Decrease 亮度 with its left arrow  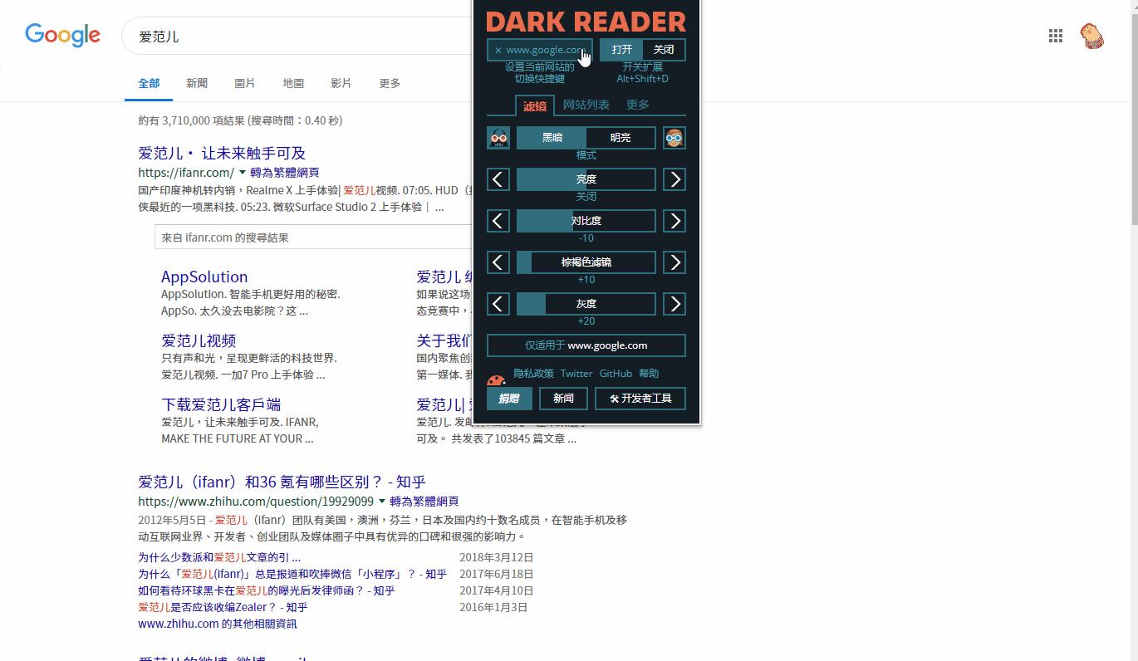[x=498, y=179]
